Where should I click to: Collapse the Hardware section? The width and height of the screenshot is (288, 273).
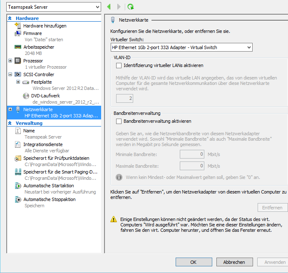click(10, 18)
